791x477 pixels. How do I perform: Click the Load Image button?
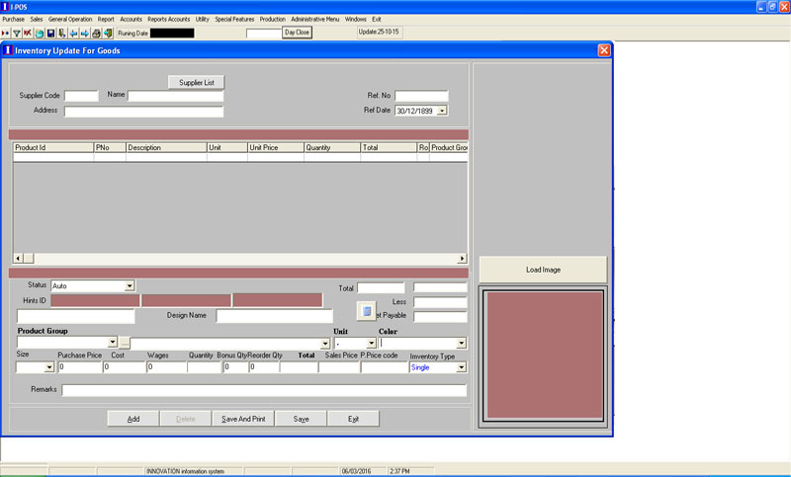543,270
